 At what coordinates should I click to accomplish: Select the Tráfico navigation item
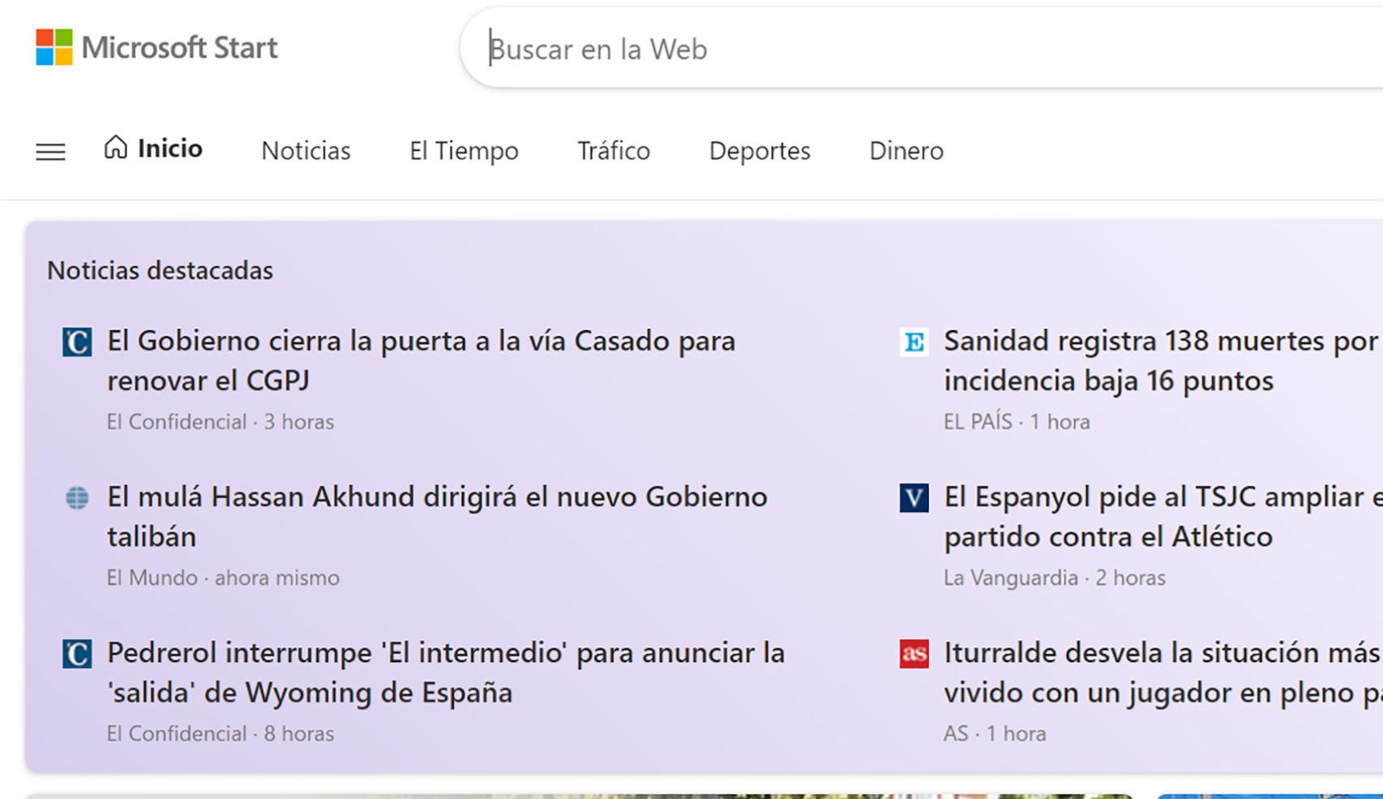pos(613,151)
